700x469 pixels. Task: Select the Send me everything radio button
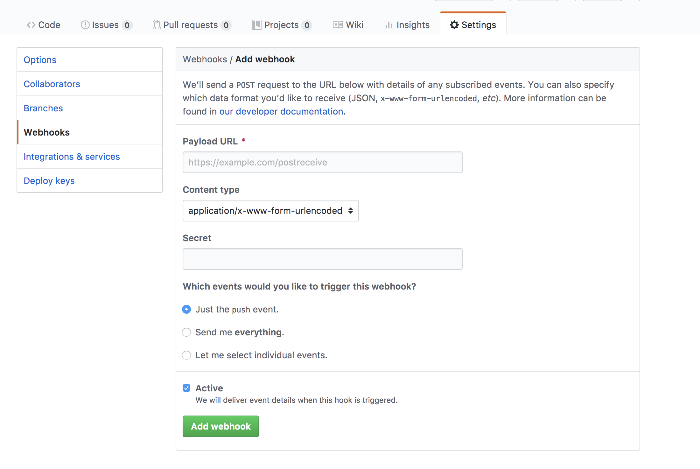coord(186,332)
